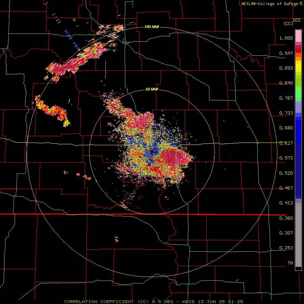Click the DCC product label

297,20
